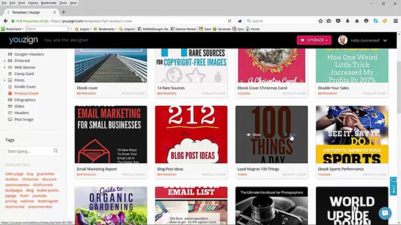Click the Firefox Search box

(x=280, y=21)
